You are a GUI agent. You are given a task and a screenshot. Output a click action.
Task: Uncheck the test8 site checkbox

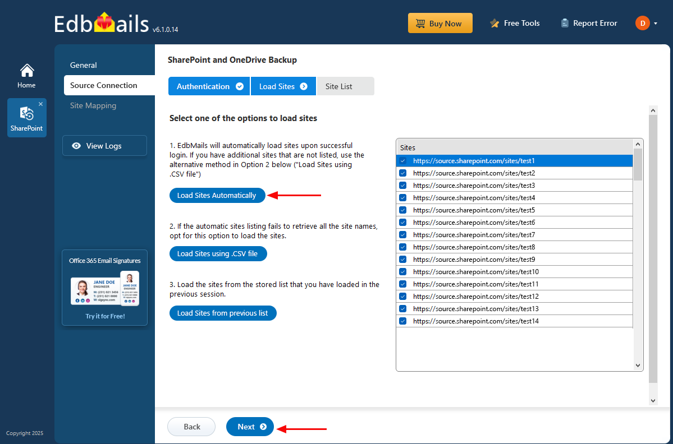point(402,247)
